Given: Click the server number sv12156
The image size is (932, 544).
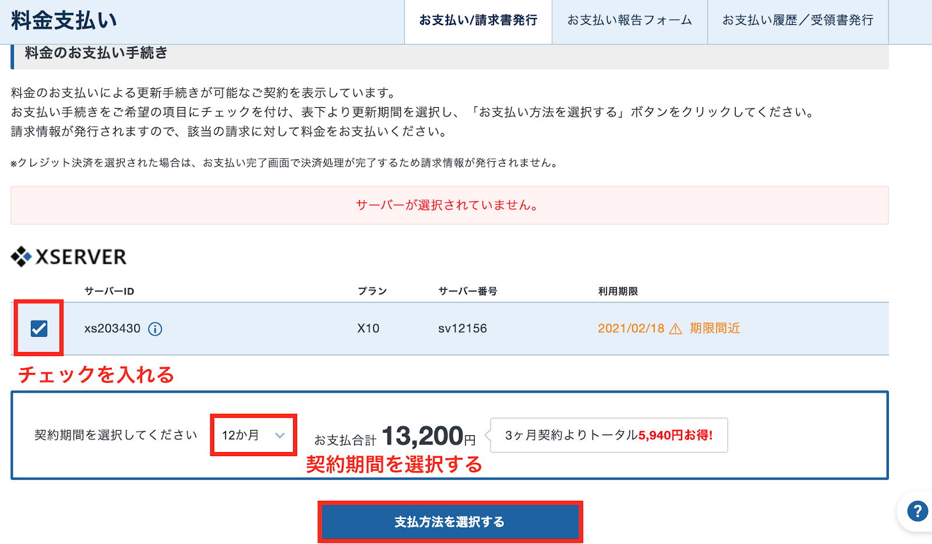Looking at the screenshot, I should click(463, 329).
